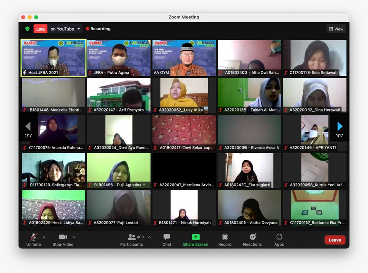Click the Unmute microphone icon
Image resolution: width=368 pixels, height=273 pixels.
point(33,237)
